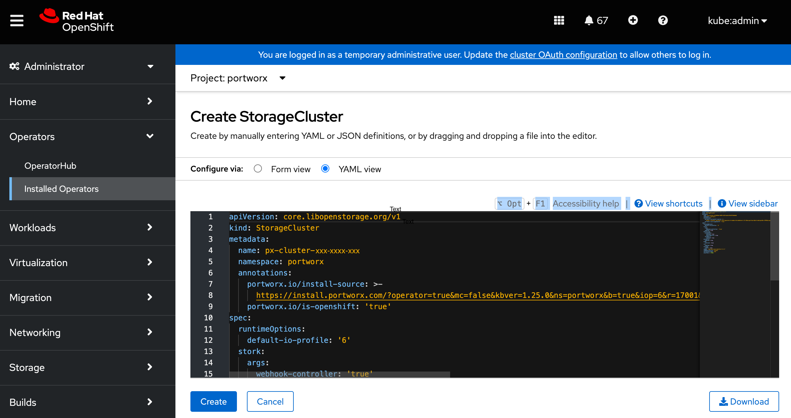Click the cluster OAuth configuration link
This screenshot has width=791, height=418.
(563, 55)
